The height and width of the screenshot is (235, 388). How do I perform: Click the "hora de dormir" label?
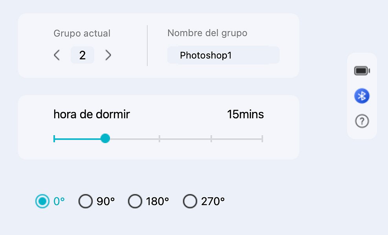coord(92,114)
